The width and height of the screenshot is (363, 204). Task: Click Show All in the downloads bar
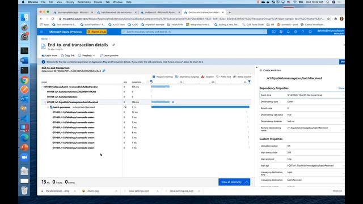337,191
